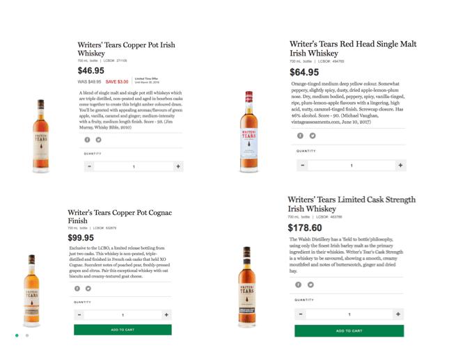Share Copper Pot Irish Whiskey on Facebook

(87, 140)
